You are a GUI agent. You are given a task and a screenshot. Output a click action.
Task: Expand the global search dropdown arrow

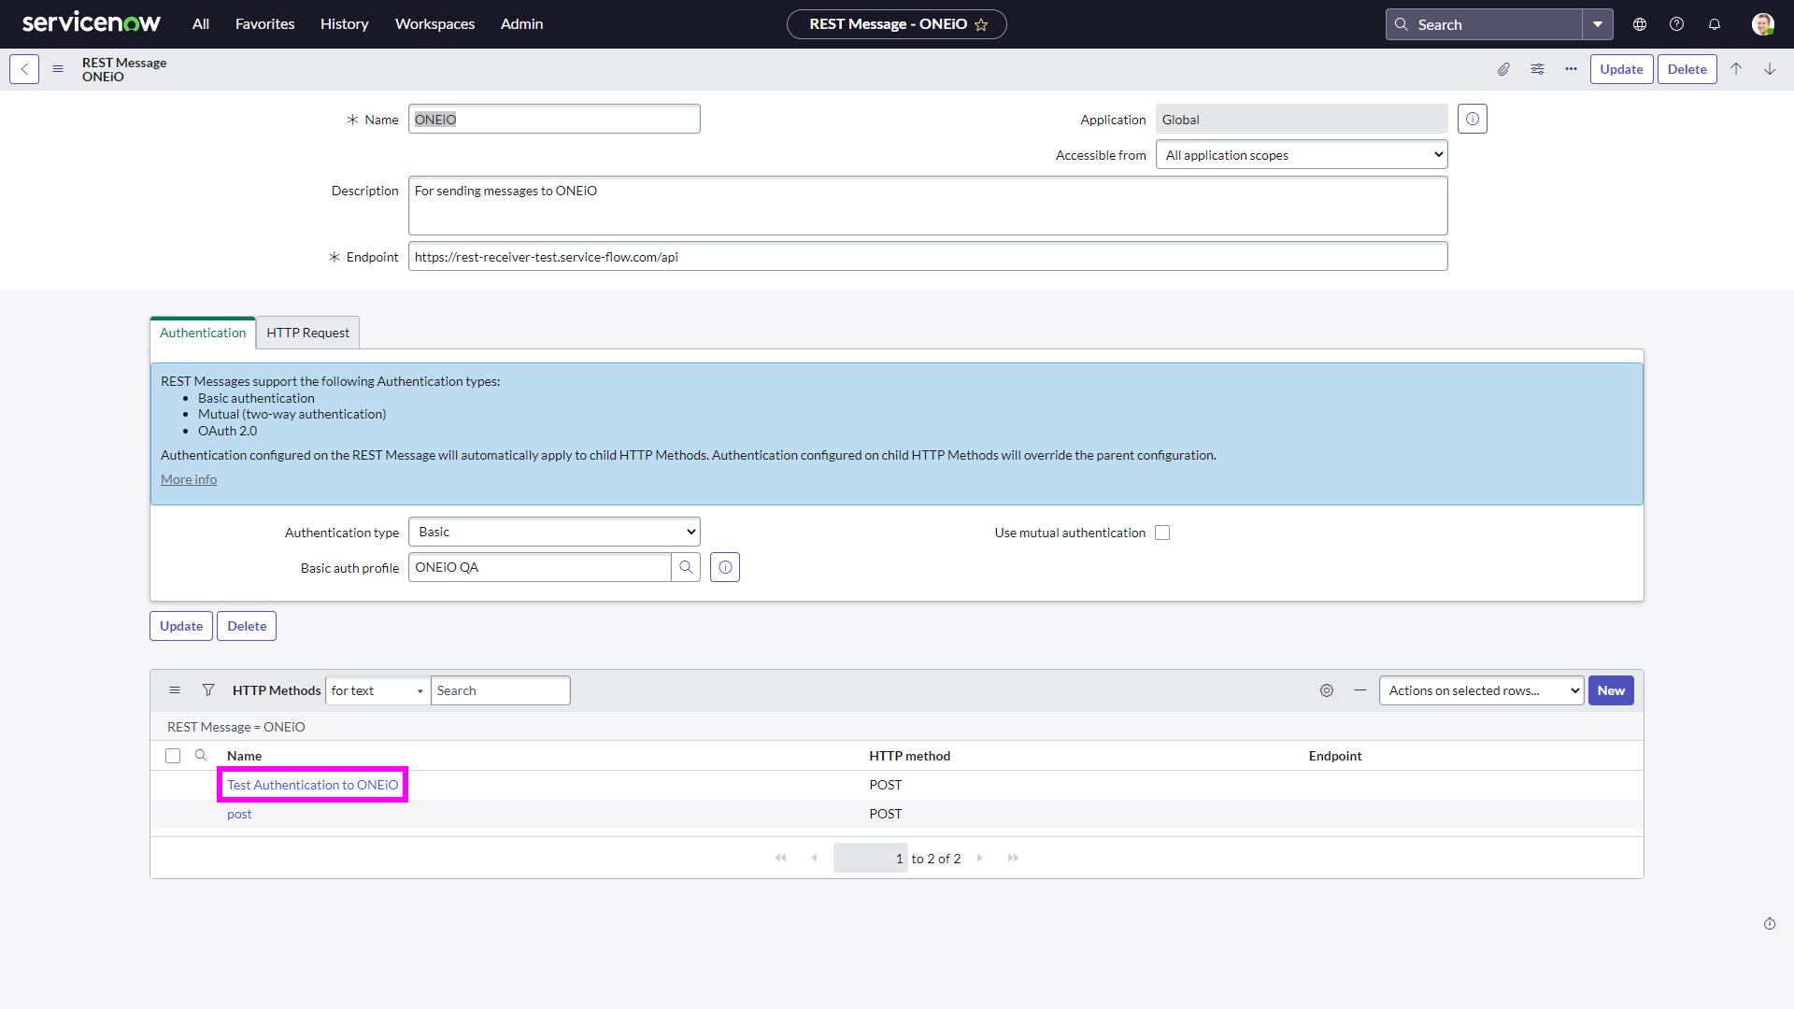coord(1598,24)
